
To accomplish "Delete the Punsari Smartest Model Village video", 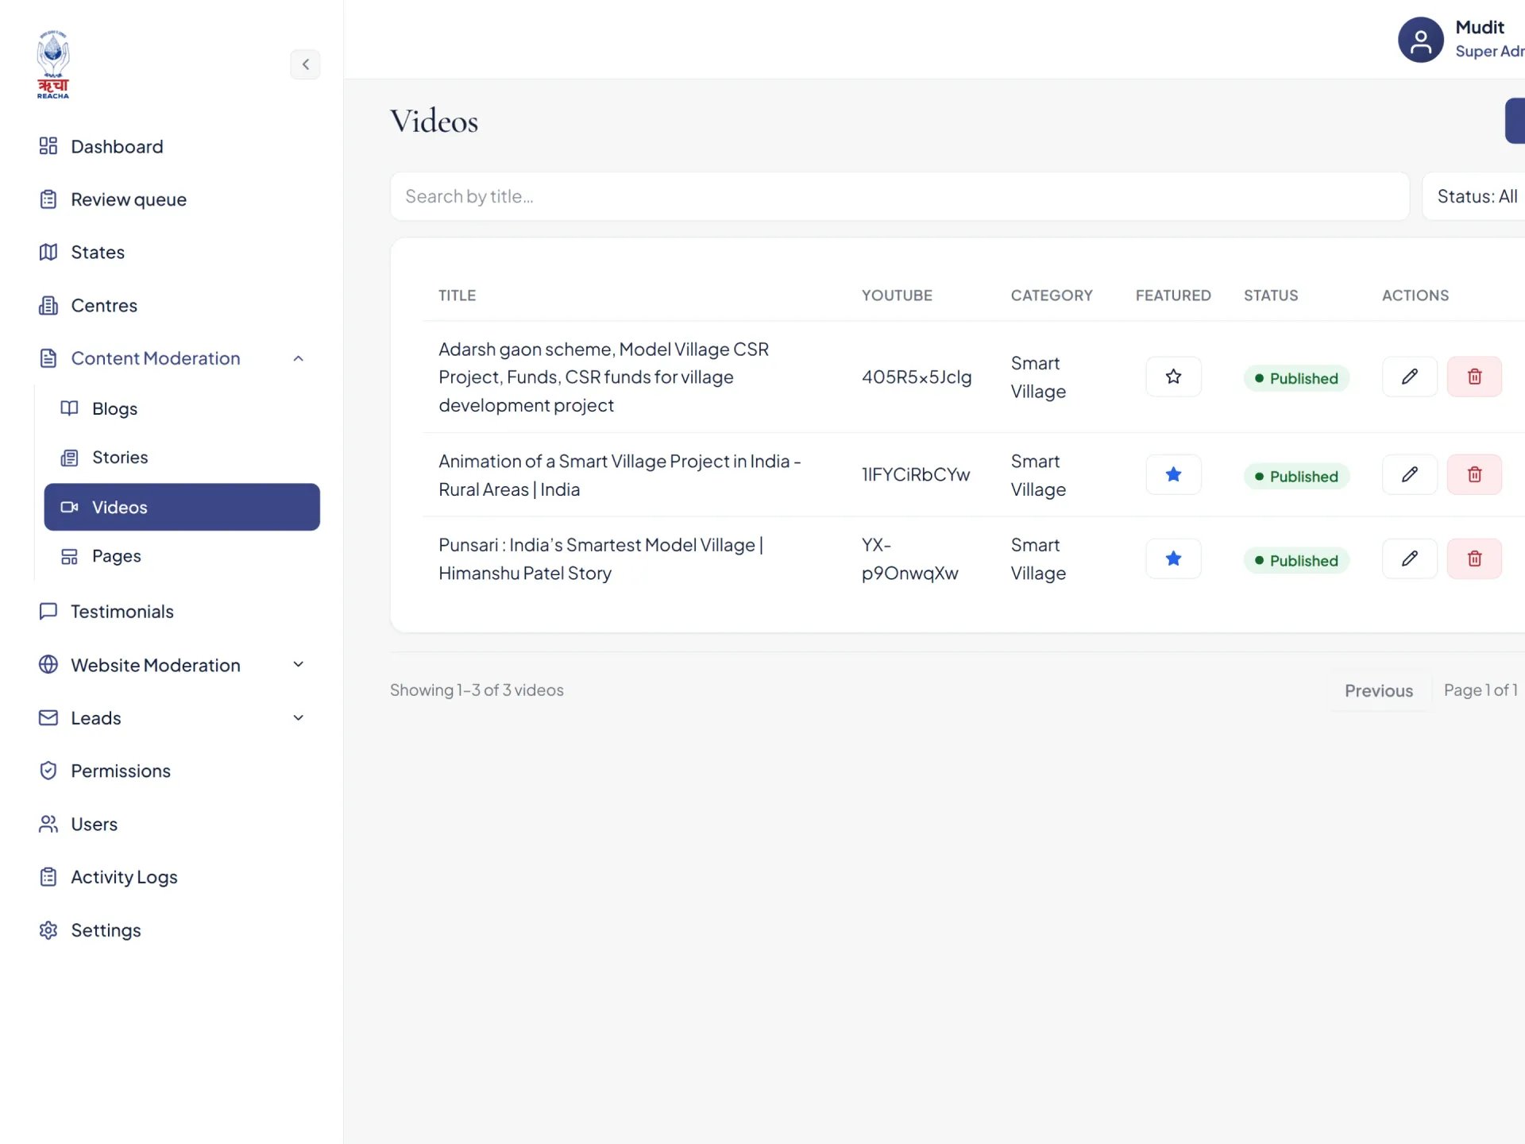I will point(1474,558).
